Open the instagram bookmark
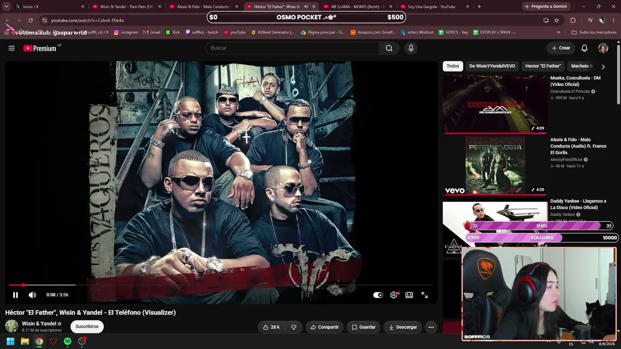The image size is (621, 349). point(126,32)
